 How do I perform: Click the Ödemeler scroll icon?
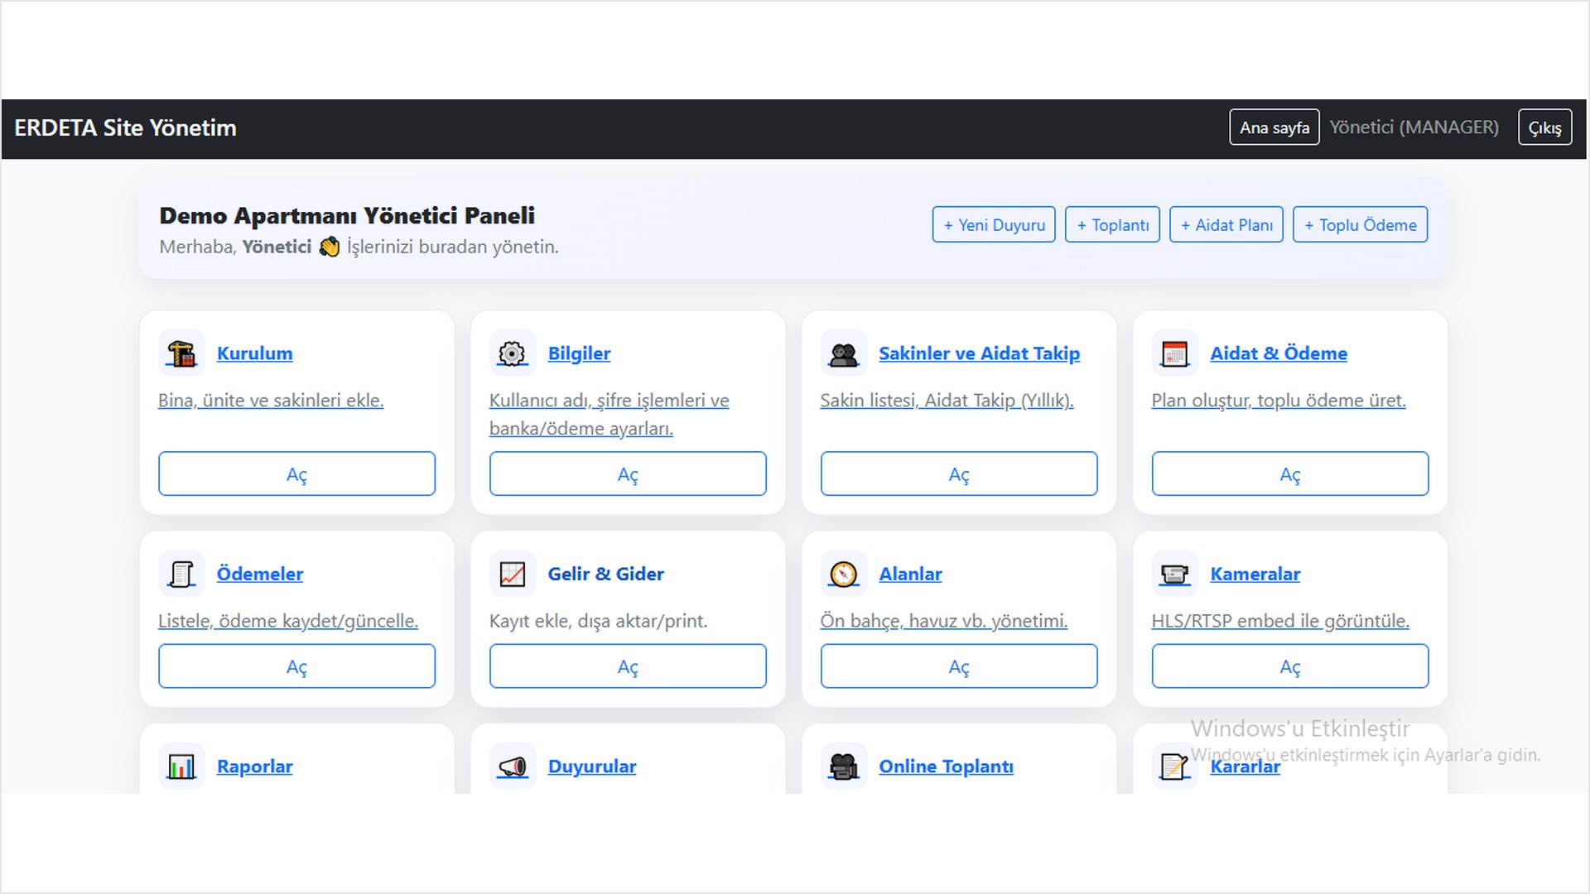click(x=181, y=574)
